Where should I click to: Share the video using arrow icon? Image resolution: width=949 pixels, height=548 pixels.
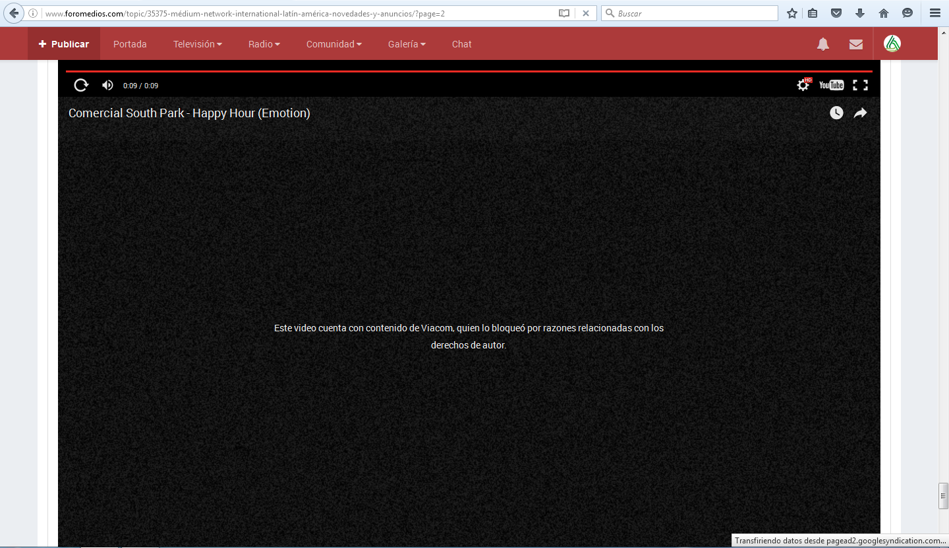pos(860,113)
